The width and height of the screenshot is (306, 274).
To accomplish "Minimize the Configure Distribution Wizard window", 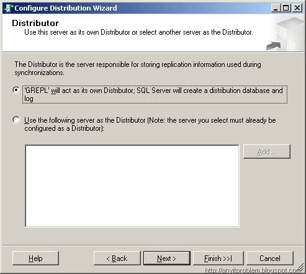I will point(276,8).
